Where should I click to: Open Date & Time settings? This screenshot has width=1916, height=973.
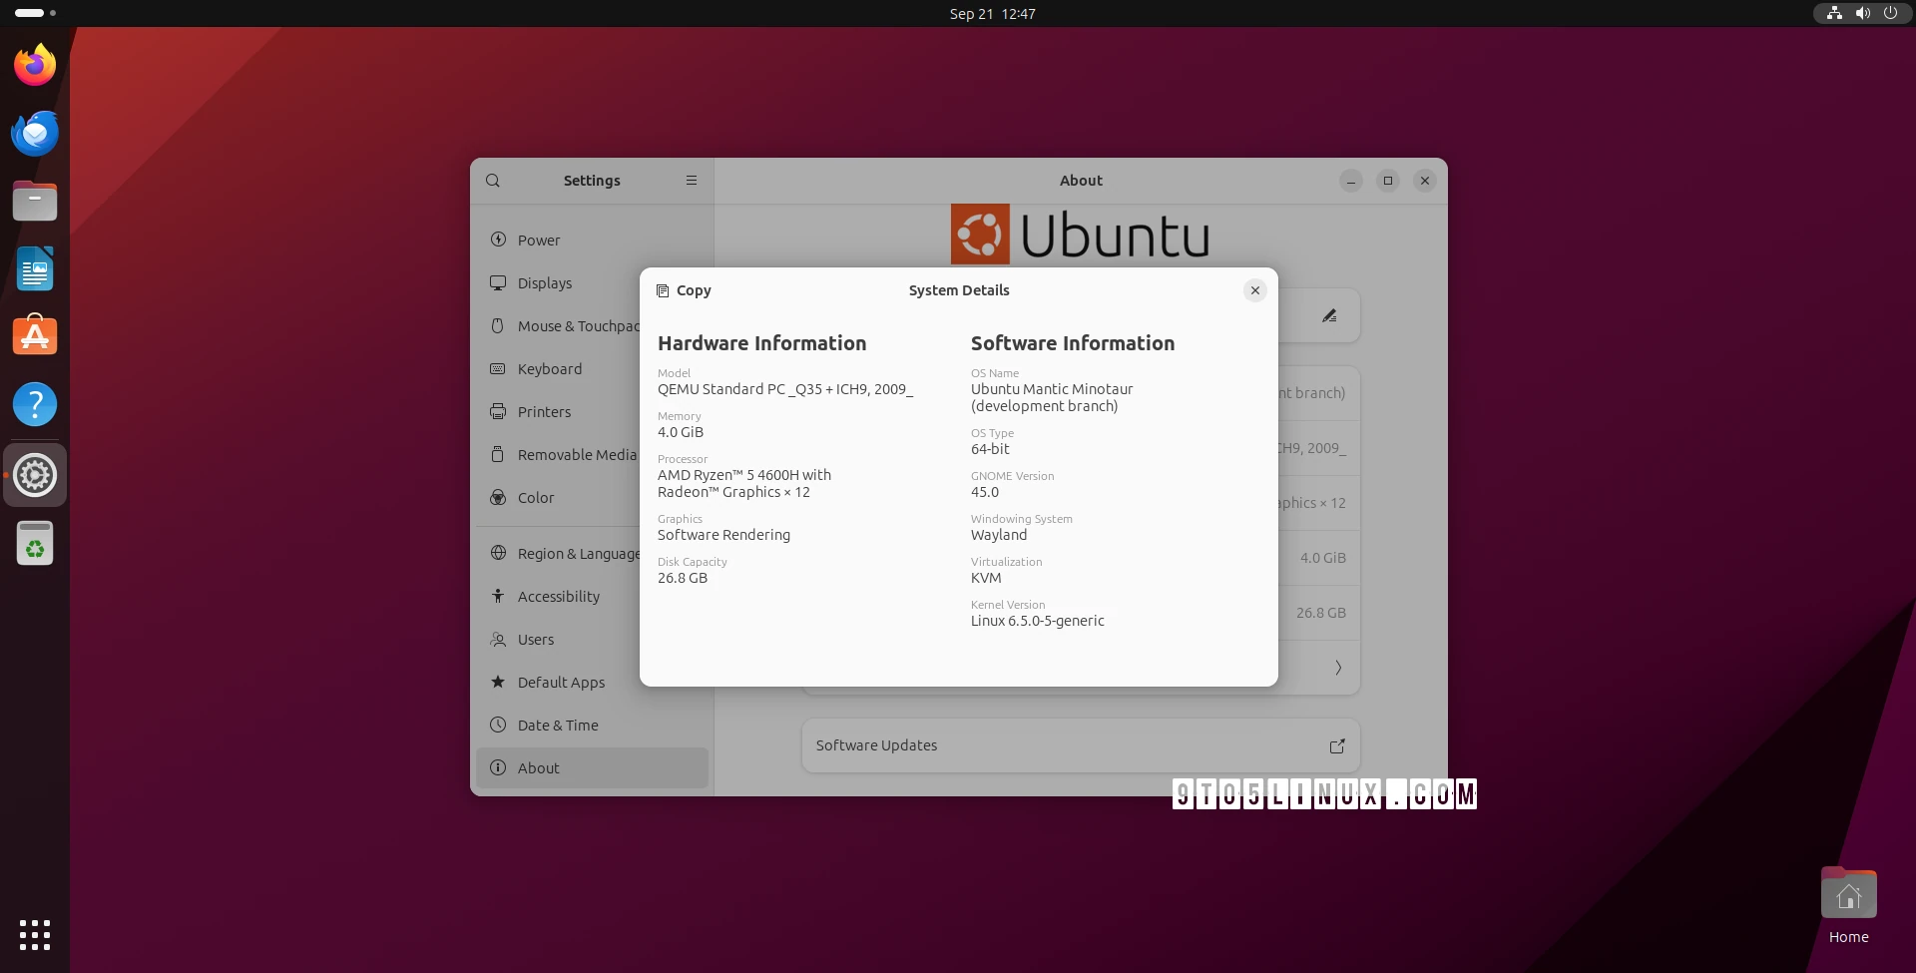pos(558,726)
